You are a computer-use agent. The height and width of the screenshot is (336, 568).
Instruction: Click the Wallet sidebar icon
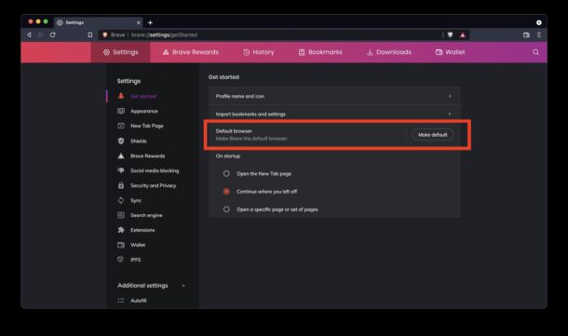[x=121, y=245]
